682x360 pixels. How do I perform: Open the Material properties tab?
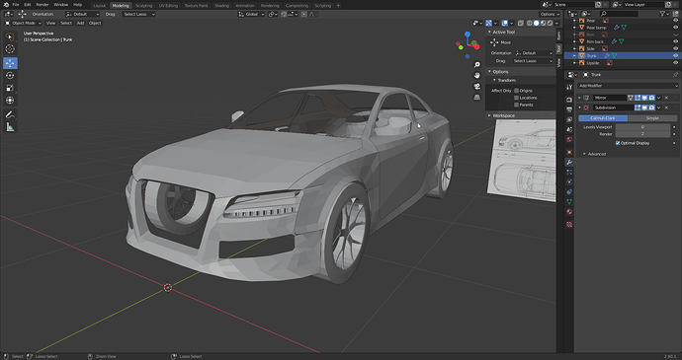click(569, 212)
